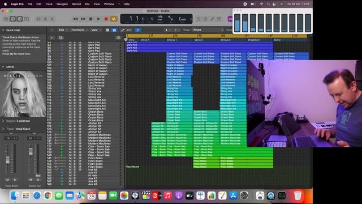Collapse the Quick Help section
This screenshot has width=362, height=204.
pyautogui.click(x=3, y=30)
